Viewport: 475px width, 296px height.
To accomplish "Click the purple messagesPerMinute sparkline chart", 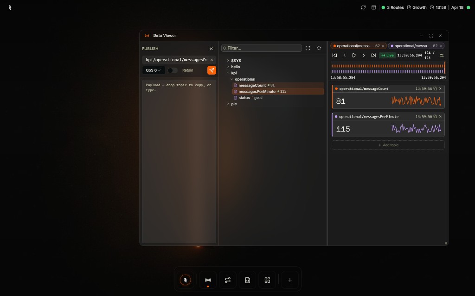I will pos(416,129).
